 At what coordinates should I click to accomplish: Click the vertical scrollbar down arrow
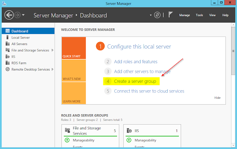coord(234,146)
